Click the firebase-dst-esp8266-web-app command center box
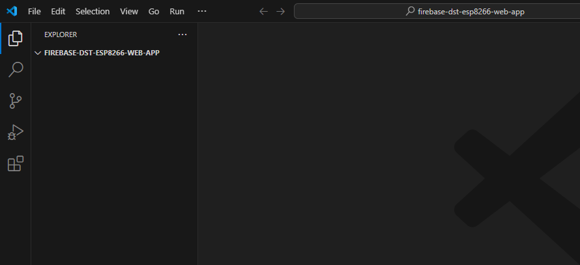580x265 pixels. pos(437,11)
